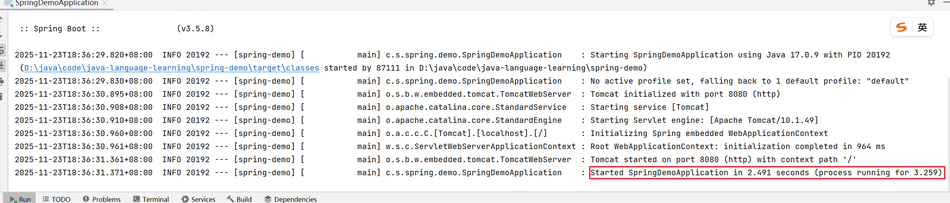Viewport: 950px width, 203px height.
Task: Click timestamp '2025-11-23T18:36:29.830+08:00'
Action: point(84,81)
